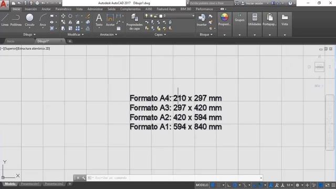Image resolution: width=336 pixels, height=189 pixels.
Task: Open the Salida ribbon tab
Action: click(111, 9)
